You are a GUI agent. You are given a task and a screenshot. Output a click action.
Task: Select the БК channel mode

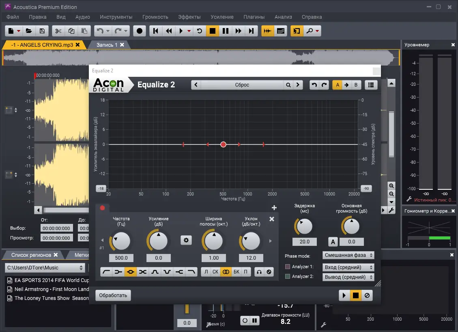click(x=237, y=272)
